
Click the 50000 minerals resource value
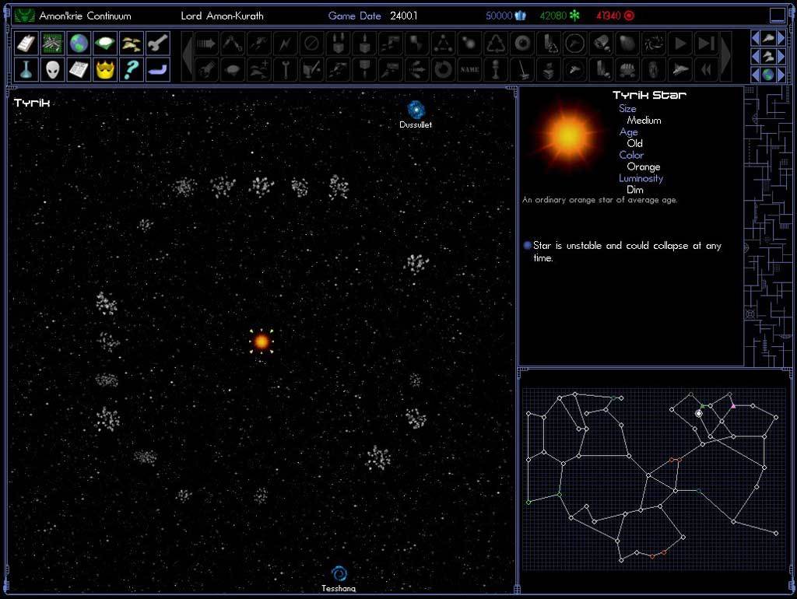click(x=499, y=16)
